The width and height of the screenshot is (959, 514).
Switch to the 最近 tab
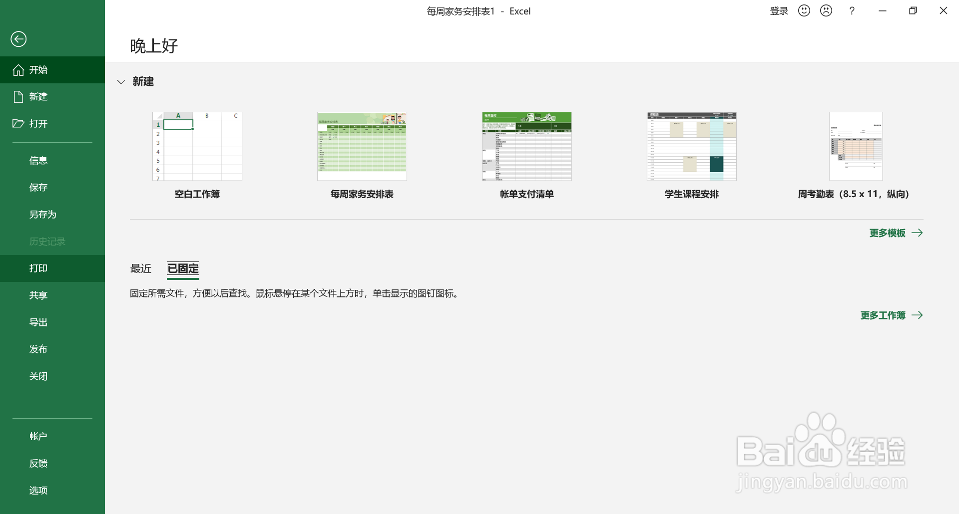[141, 268]
